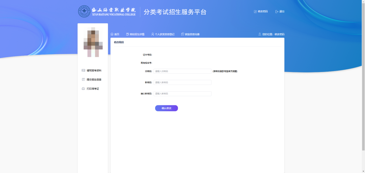This screenshot has height=173, width=365.
Task: Click the 修改密码 panel heading
Action: 119,42
